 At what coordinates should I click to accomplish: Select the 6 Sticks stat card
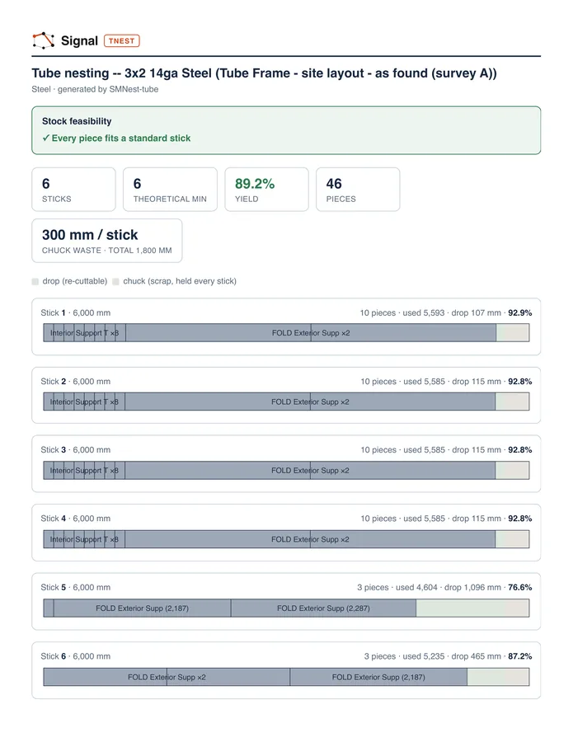tap(73, 190)
